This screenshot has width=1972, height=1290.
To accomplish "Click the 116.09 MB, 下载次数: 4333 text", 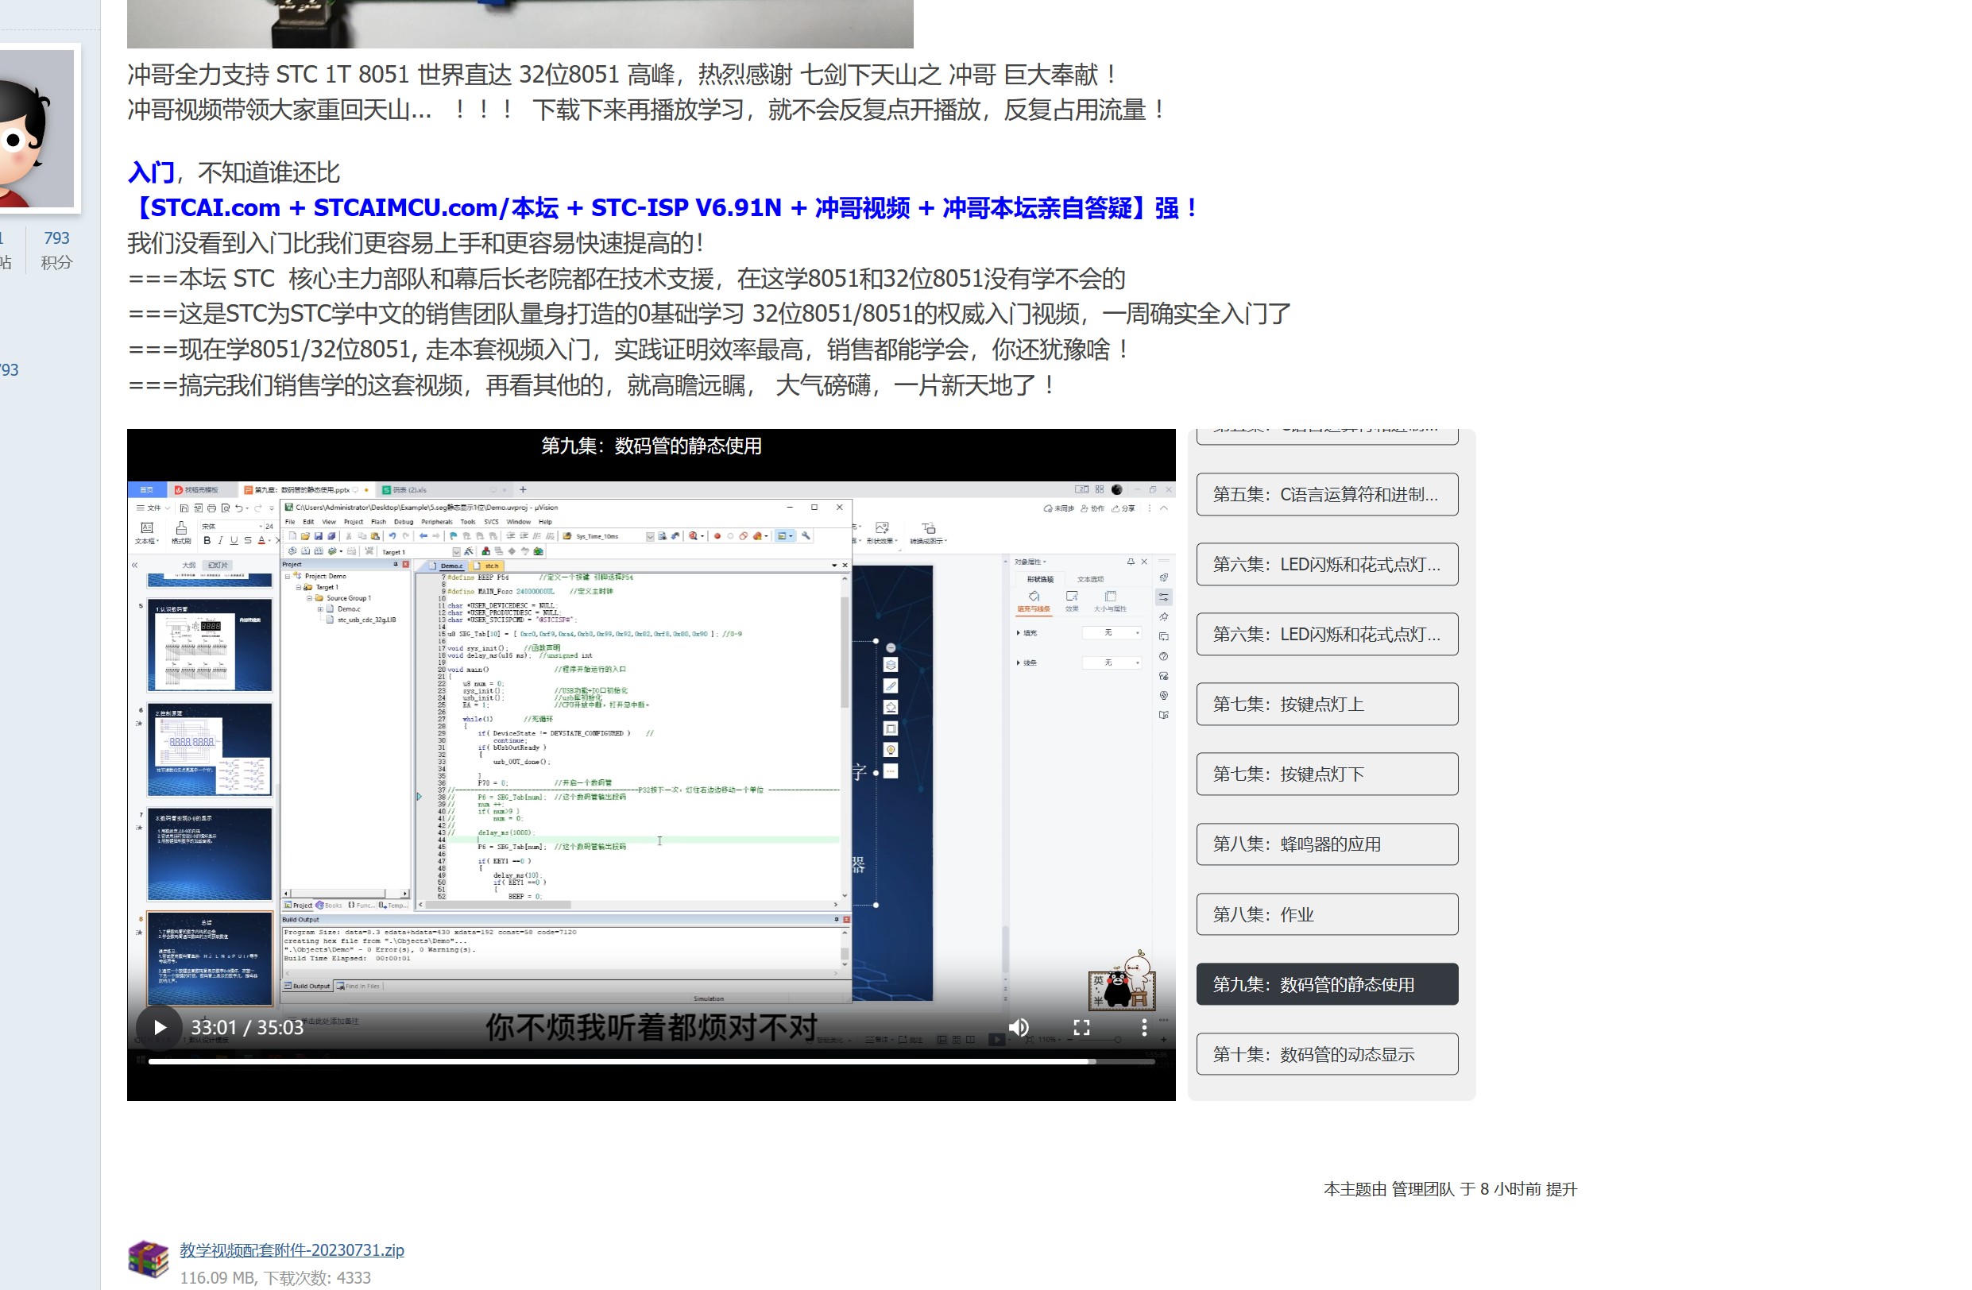I will tap(275, 1277).
